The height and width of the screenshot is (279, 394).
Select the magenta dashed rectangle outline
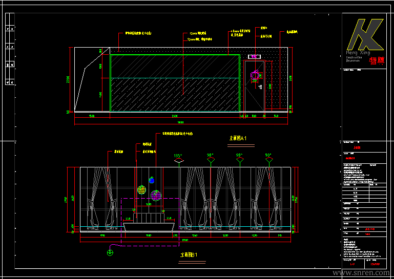click(150, 222)
